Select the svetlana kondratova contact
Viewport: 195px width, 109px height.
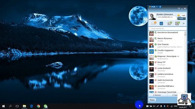pos(166,75)
